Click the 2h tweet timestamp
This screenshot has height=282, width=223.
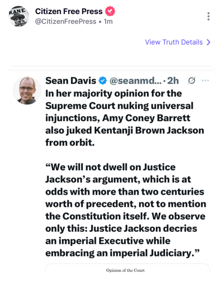pos(173,81)
